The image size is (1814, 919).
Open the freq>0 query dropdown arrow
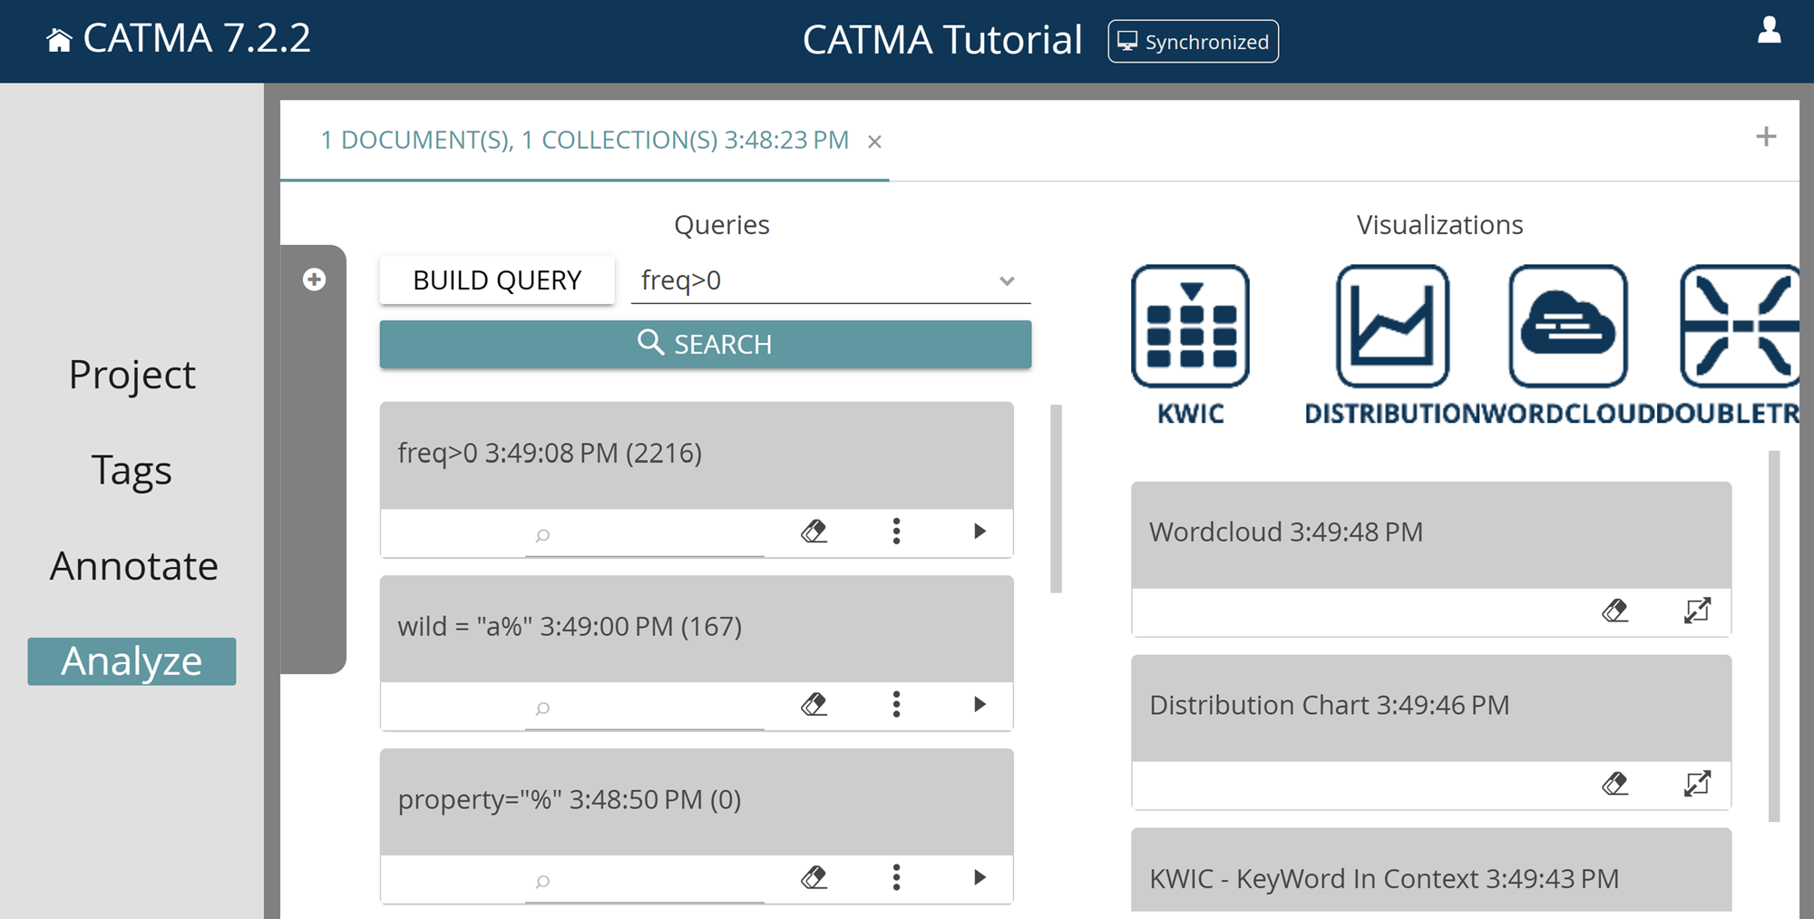[1007, 281]
